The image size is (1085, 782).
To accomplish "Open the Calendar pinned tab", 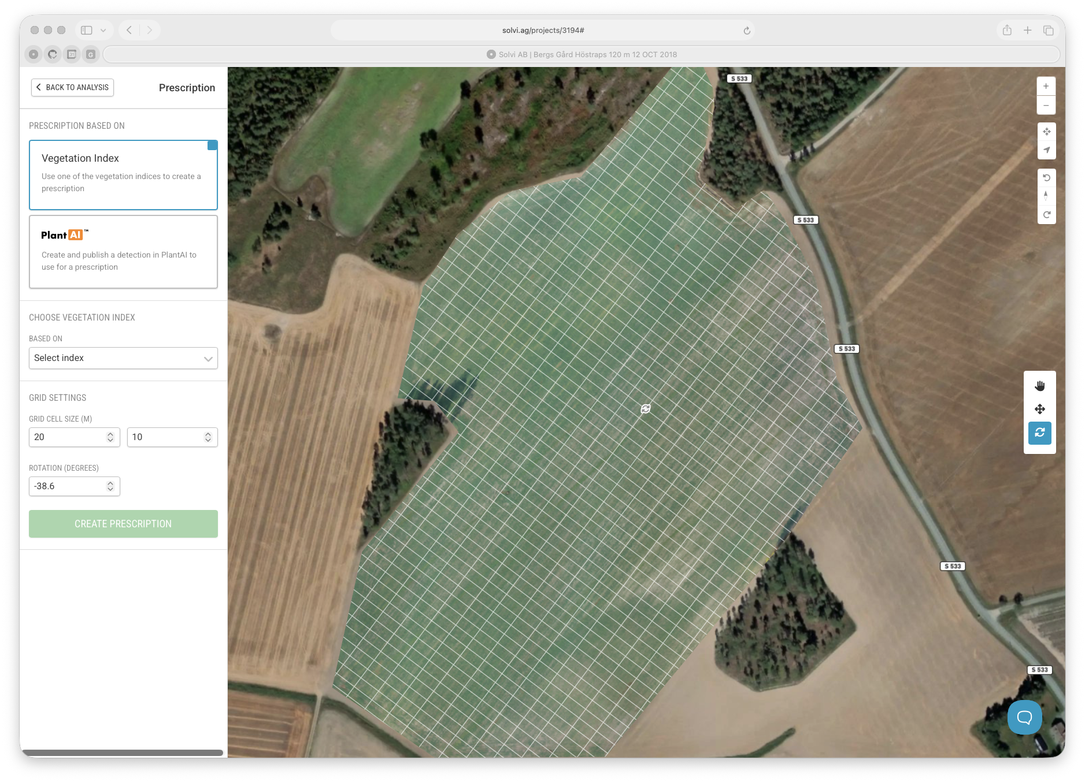I will [x=72, y=54].
